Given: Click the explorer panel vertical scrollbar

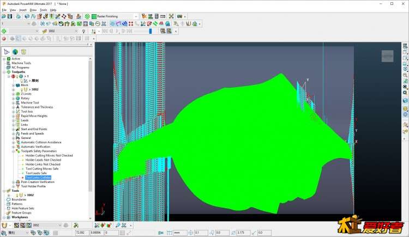Looking at the screenshot, I should [90, 125].
